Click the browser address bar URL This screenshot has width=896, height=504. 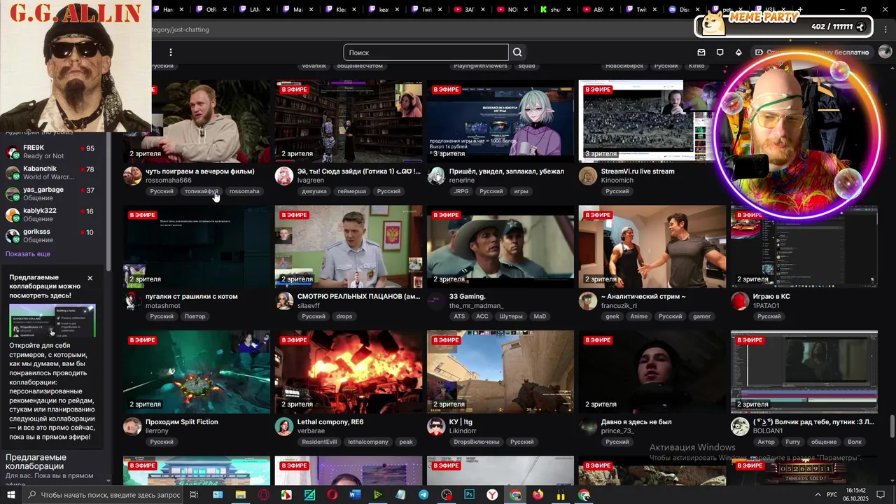[x=181, y=29]
